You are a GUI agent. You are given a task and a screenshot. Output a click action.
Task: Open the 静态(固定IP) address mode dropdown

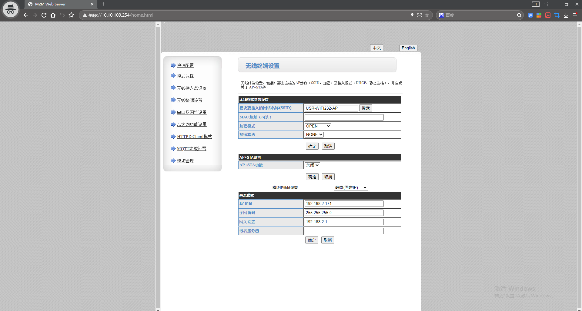click(351, 187)
